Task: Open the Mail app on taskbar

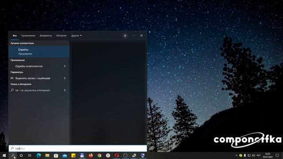Action: click(x=65, y=155)
